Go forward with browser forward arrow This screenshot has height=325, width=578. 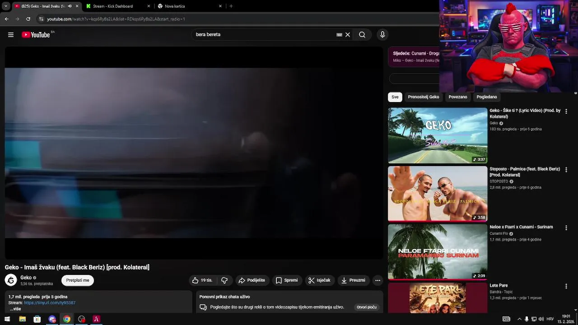click(x=18, y=19)
